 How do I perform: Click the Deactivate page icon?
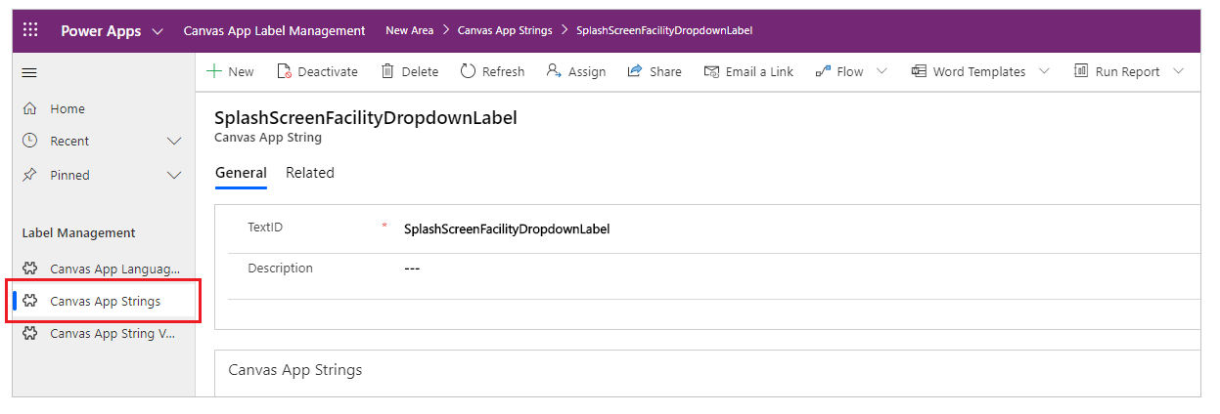pyautogui.click(x=284, y=71)
